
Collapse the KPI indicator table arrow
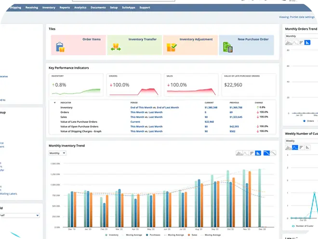[54, 103]
